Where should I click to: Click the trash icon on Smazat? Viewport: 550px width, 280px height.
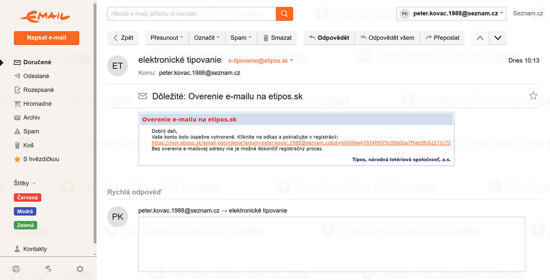[x=265, y=38]
